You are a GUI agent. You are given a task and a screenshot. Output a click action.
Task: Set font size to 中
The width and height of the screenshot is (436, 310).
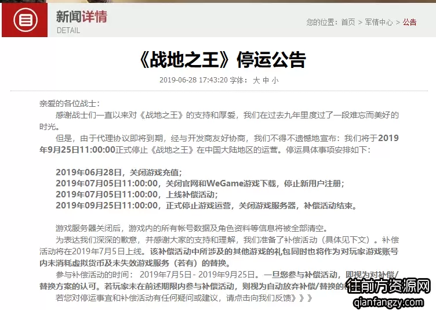(266, 80)
